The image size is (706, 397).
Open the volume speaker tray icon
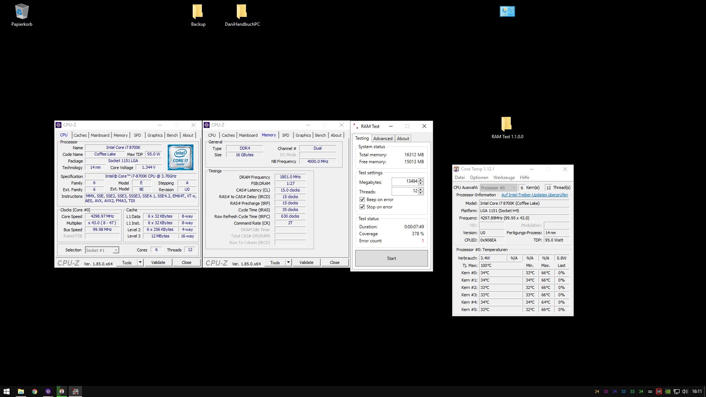click(x=685, y=391)
